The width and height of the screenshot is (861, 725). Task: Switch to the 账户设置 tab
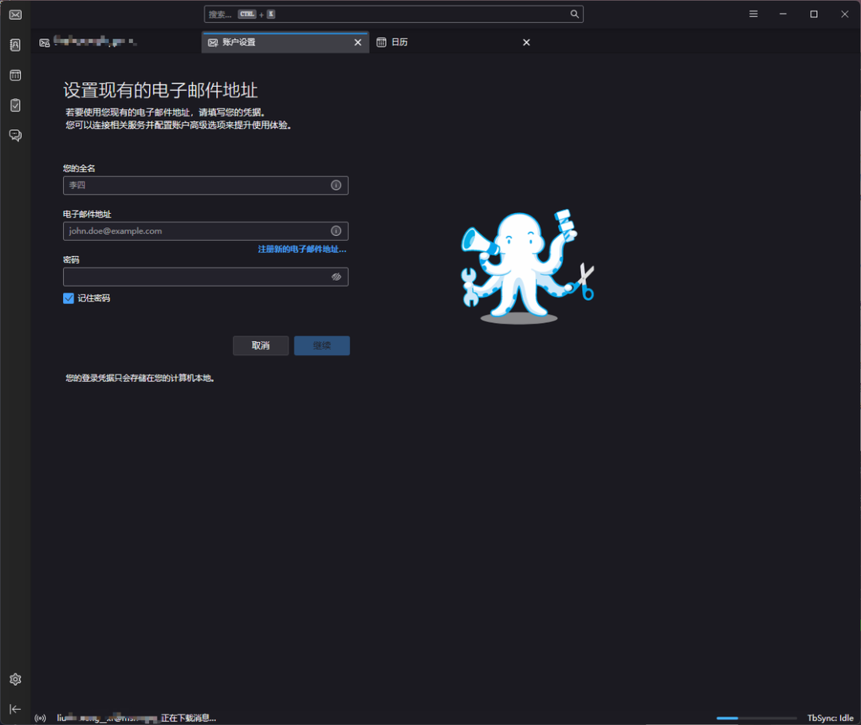(x=285, y=42)
